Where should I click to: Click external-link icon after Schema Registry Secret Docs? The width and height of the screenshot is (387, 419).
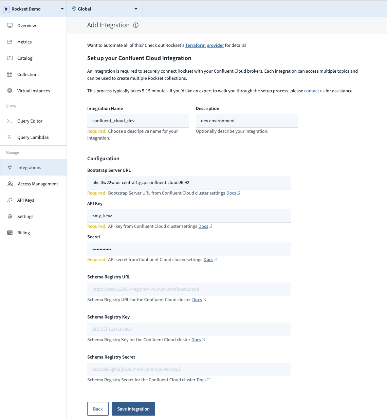pos(209,380)
